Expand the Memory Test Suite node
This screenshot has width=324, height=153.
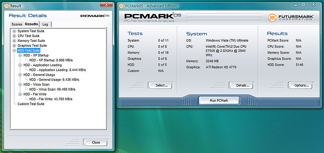[x=14, y=41]
